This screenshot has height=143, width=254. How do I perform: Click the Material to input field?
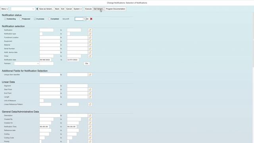coord(77,45)
